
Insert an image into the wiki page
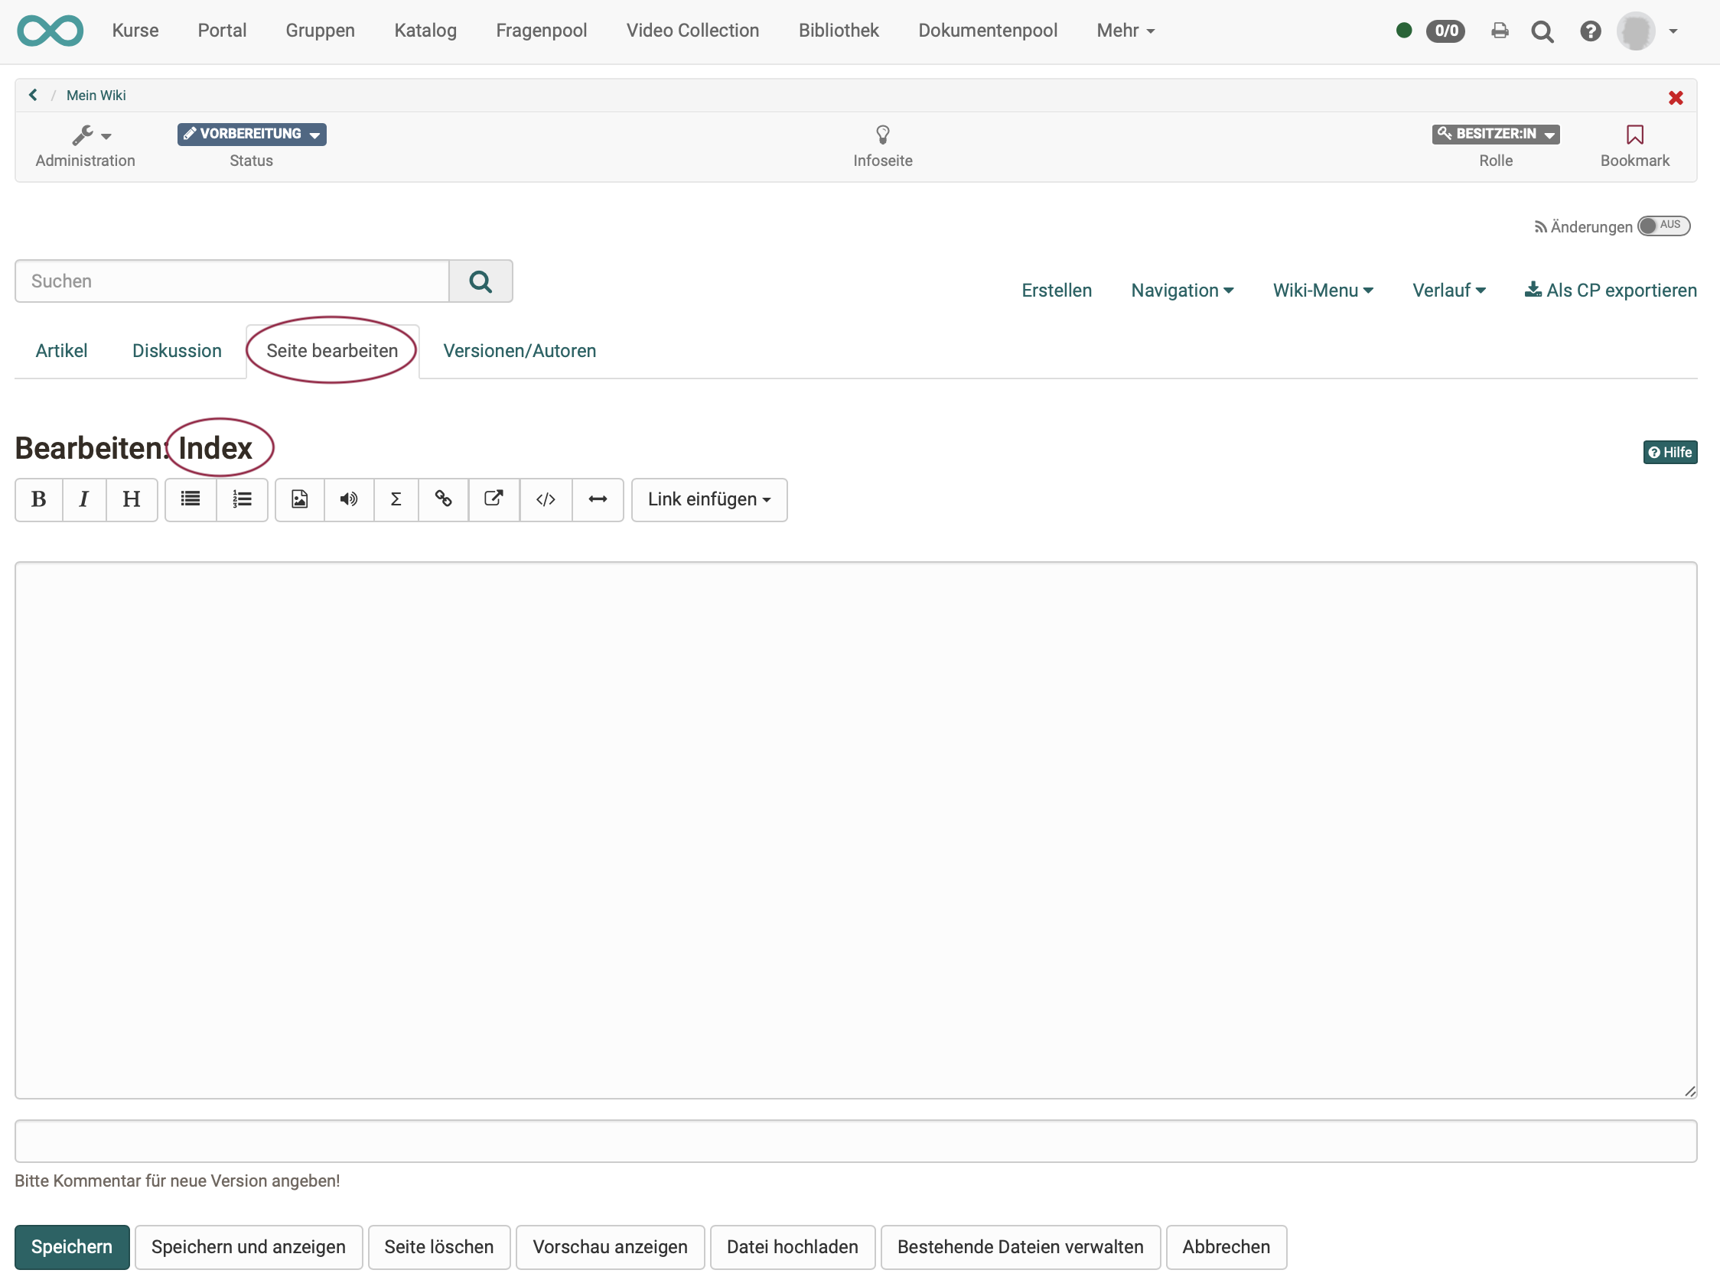(x=299, y=499)
